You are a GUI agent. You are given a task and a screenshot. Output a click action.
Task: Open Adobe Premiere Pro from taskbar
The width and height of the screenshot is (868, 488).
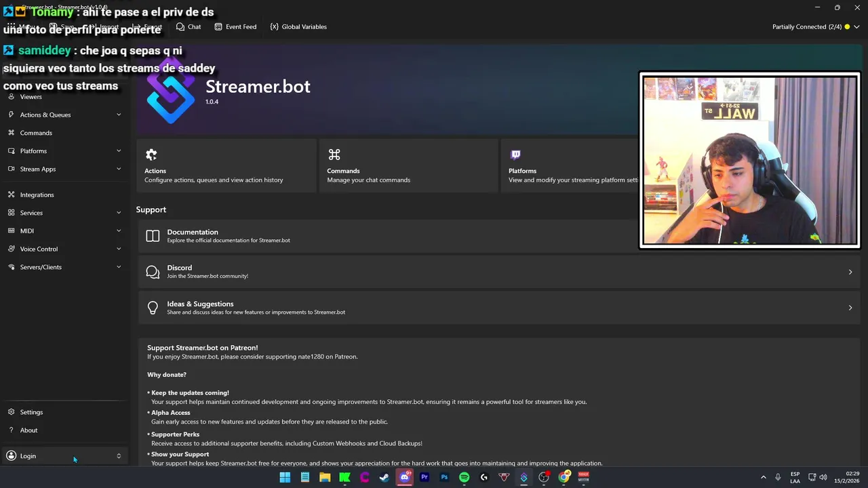(425, 477)
